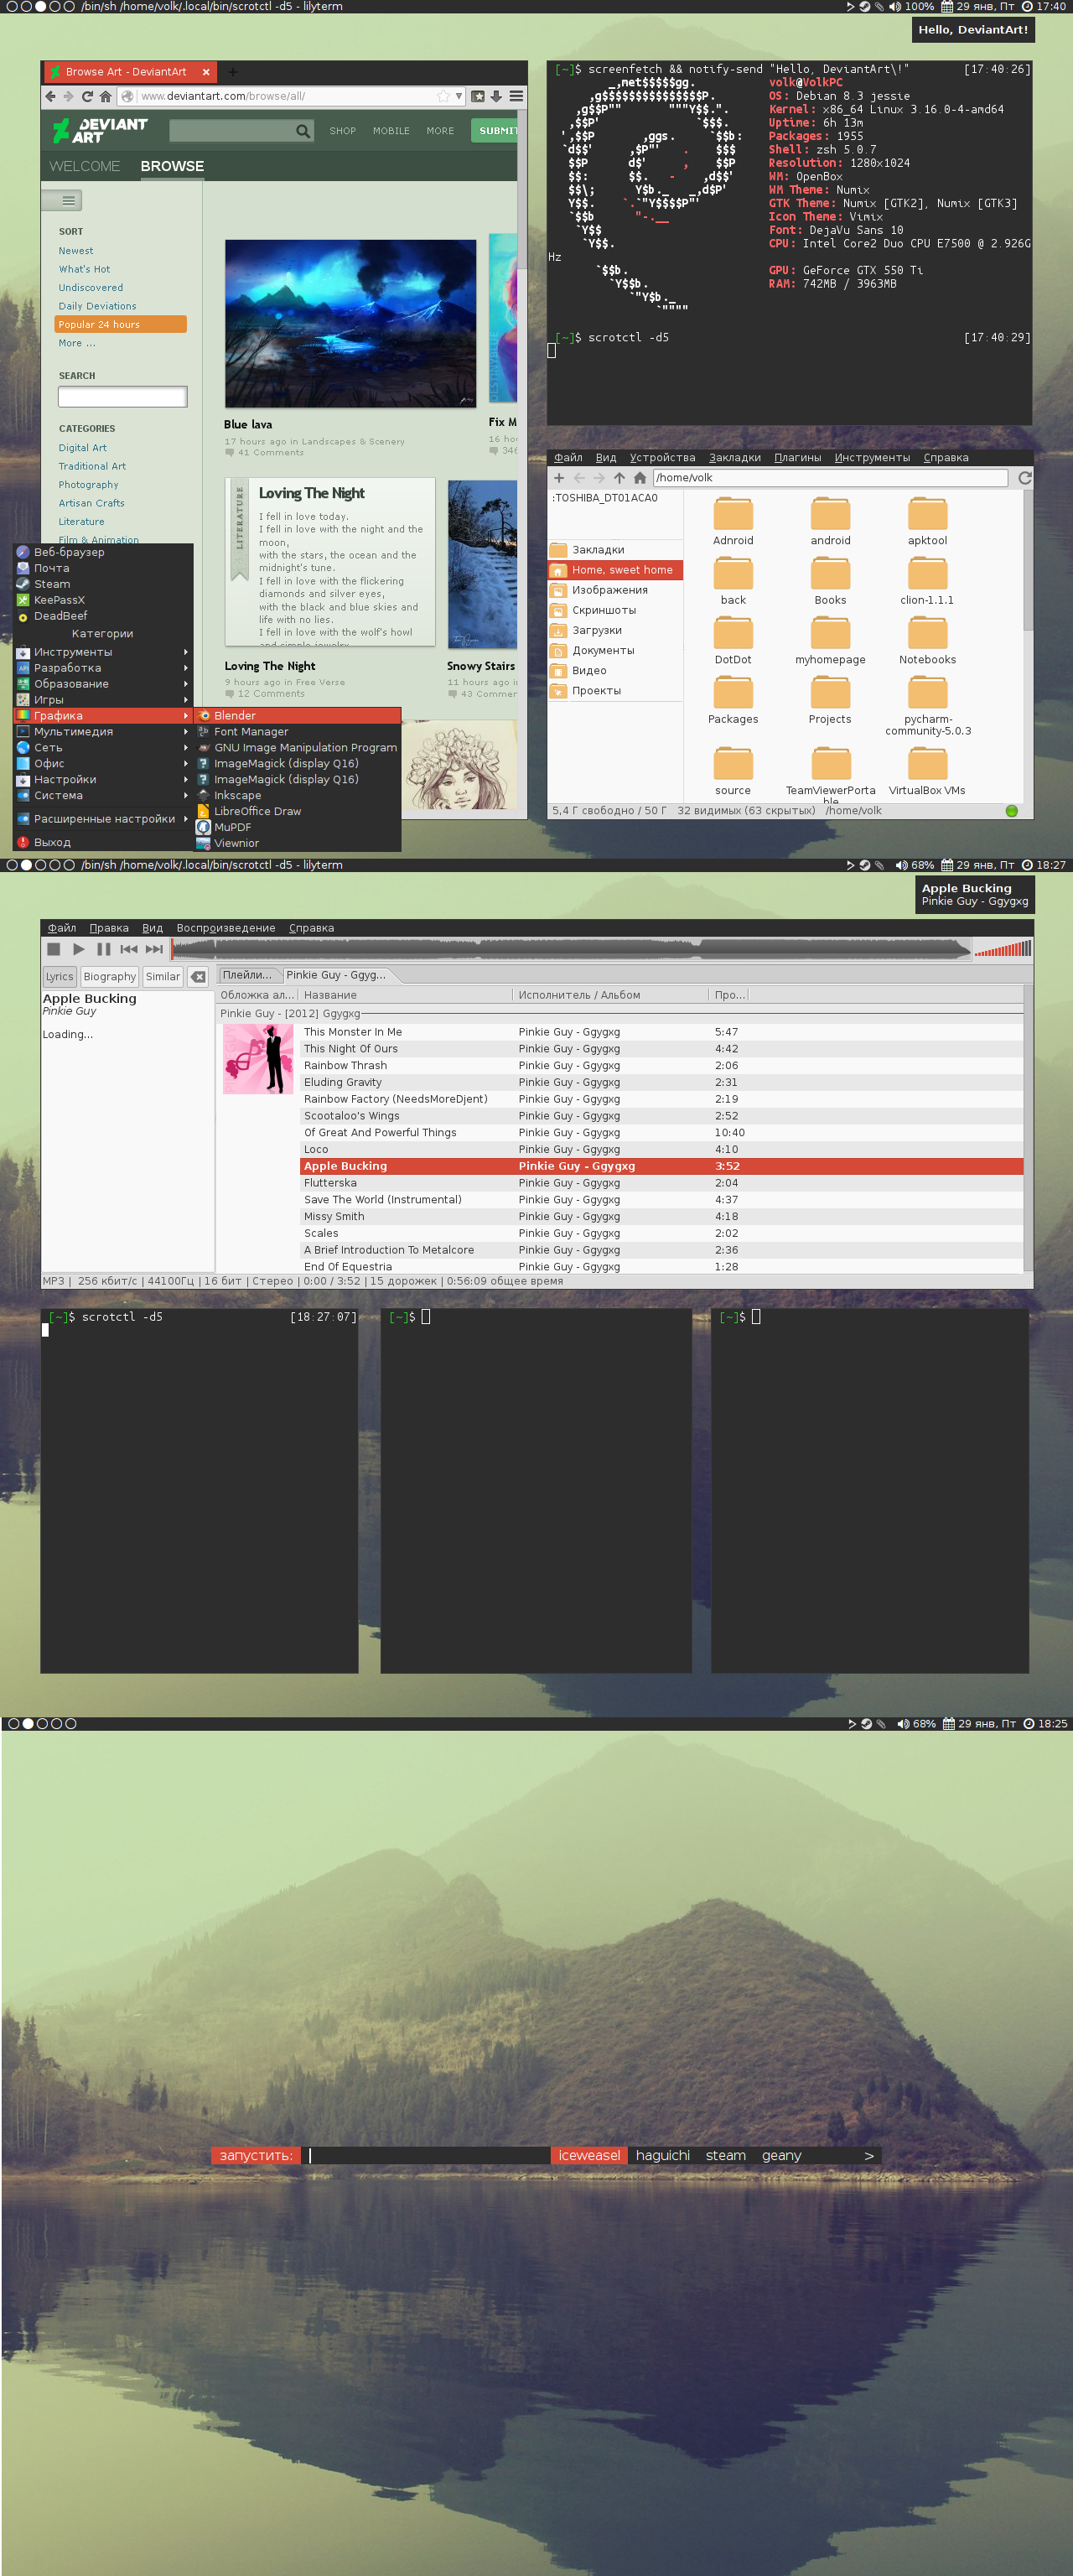Expand the Разработка submenu
1073x2576 pixels.
pyautogui.click(x=103, y=668)
